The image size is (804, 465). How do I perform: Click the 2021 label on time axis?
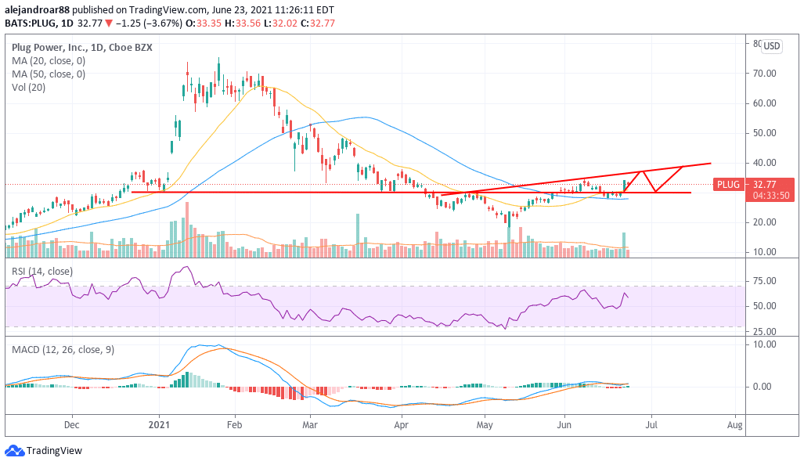pos(159,425)
